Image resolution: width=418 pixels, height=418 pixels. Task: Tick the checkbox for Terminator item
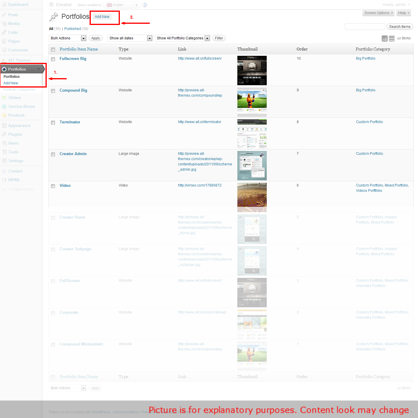click(53, 122)
